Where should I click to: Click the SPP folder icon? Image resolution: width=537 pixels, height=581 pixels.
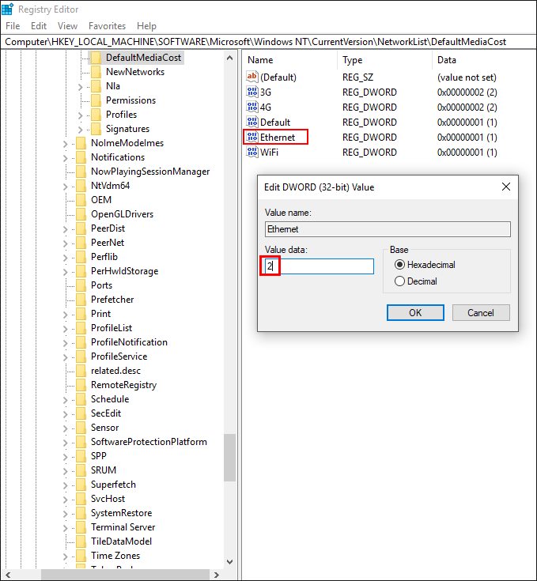(x=81, y=456)
